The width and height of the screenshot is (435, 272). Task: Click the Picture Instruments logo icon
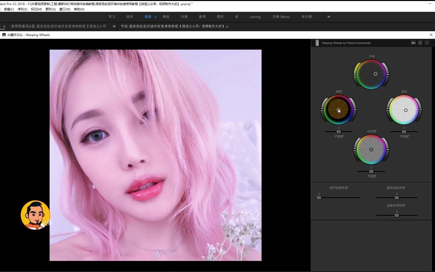click(317, 43)
